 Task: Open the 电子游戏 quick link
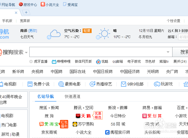[134, 62]
